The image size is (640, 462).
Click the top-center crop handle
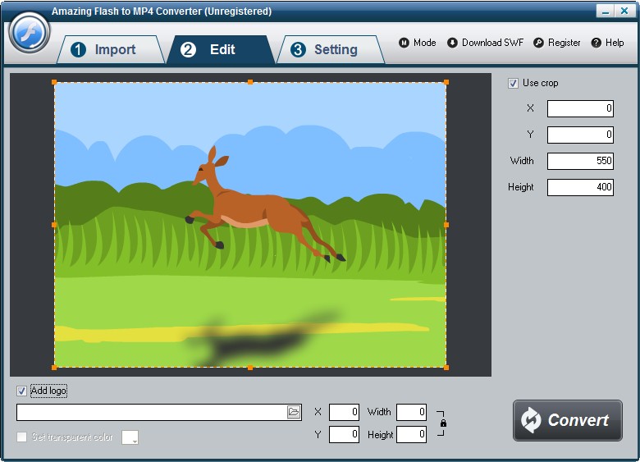click(250, 82)
